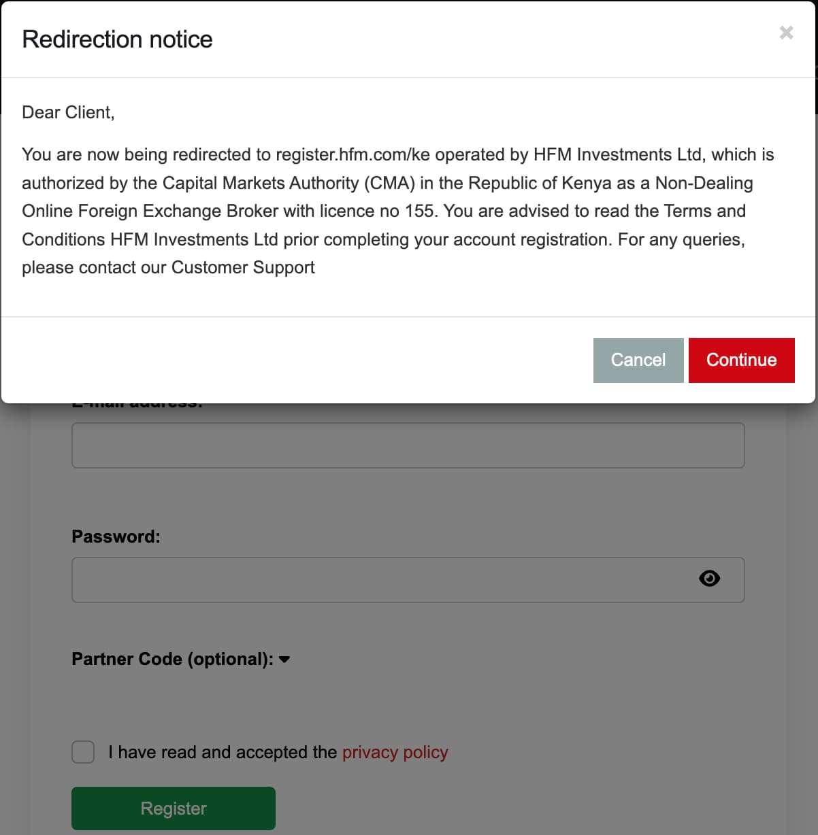Image resolution: width=818 pixels, height=835 pixels.
Task: Open the privacy policy link
Action: click(395, 752)
